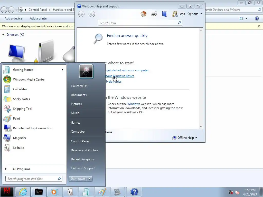Open the Help Options dropdown

[x=195, y=14]
